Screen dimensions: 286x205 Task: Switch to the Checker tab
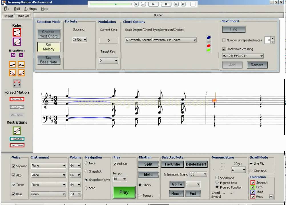[x=23, y=16]
